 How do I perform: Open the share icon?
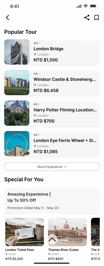pyautogui.click(x=87, y=18)
